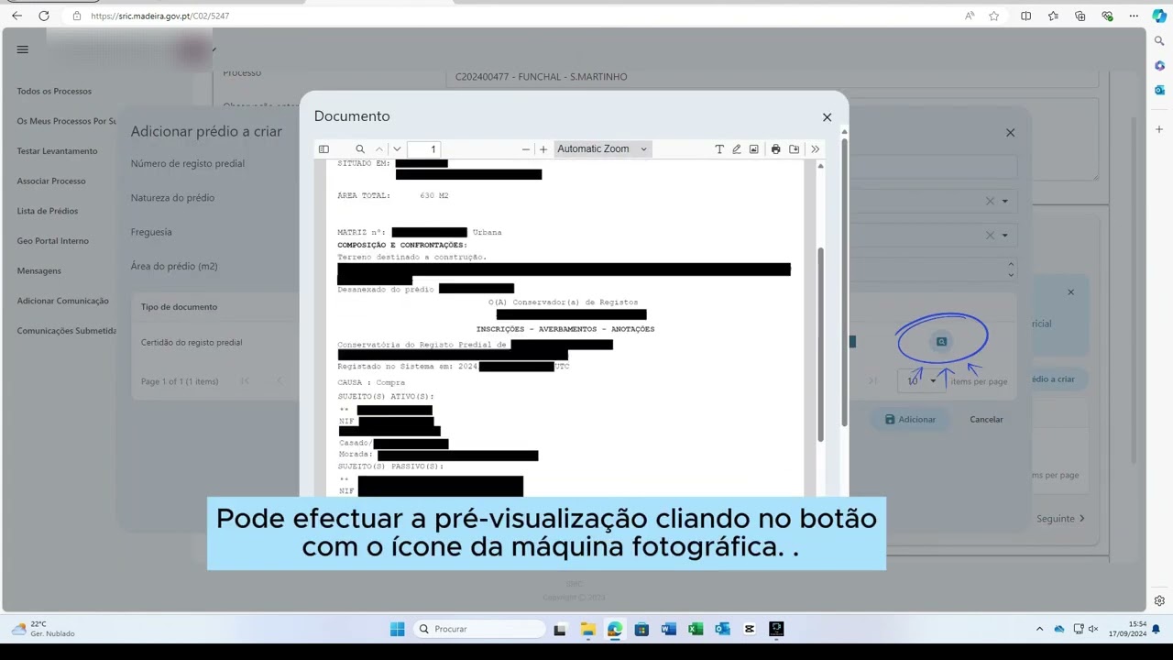Click the PDF page number field

pos(425,149)
